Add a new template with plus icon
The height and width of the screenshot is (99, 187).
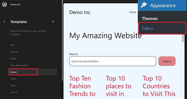pos(53,22)
